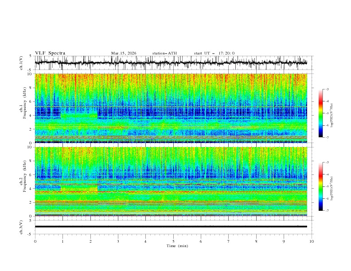
Task: Click the ch.2 'Frequency (kHz)' axis label
Action: coord(25,177)
